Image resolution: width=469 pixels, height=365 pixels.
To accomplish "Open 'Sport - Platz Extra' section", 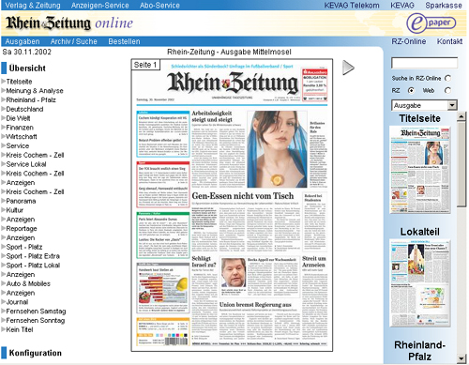I will pos(33,256).
